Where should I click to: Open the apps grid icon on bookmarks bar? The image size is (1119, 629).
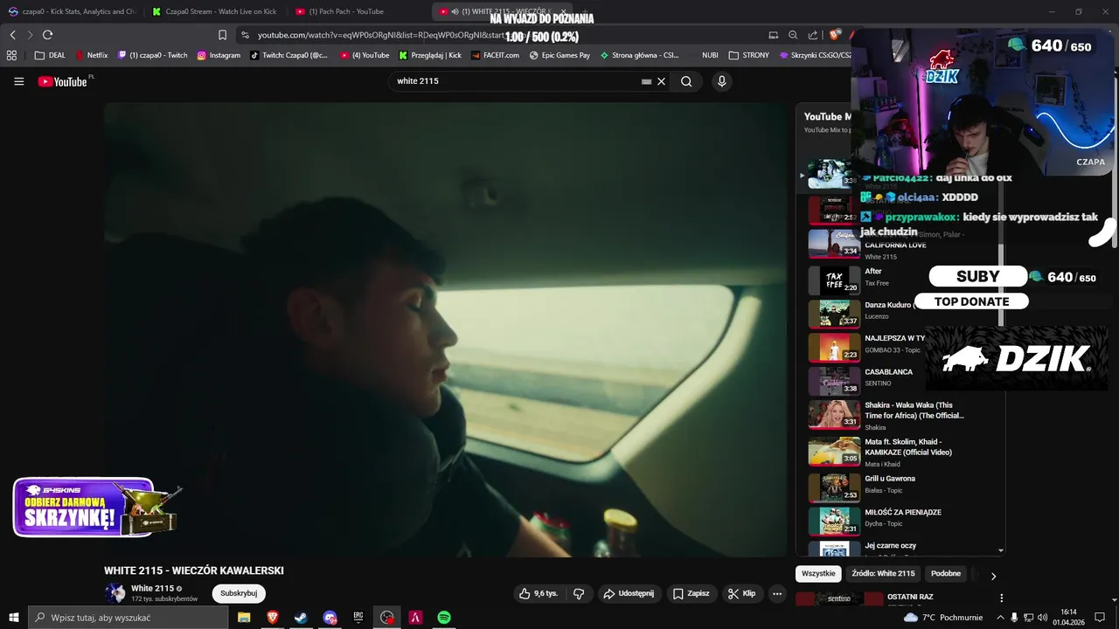tap(11, 55)
